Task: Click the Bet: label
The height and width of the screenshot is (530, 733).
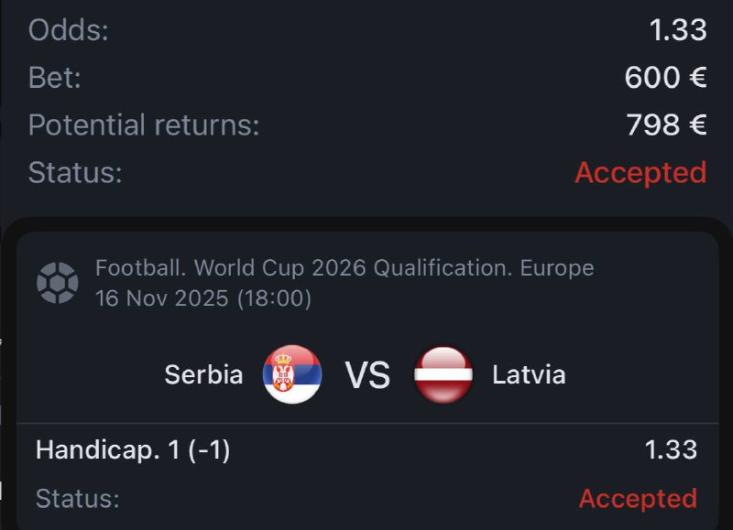Action: click(55, 78)
